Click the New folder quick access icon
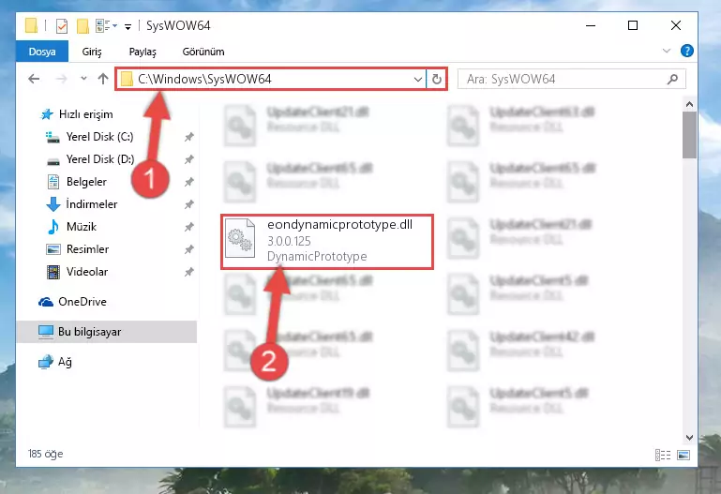The height and width of the screenshot is (494, 721). tap(83, 25)
